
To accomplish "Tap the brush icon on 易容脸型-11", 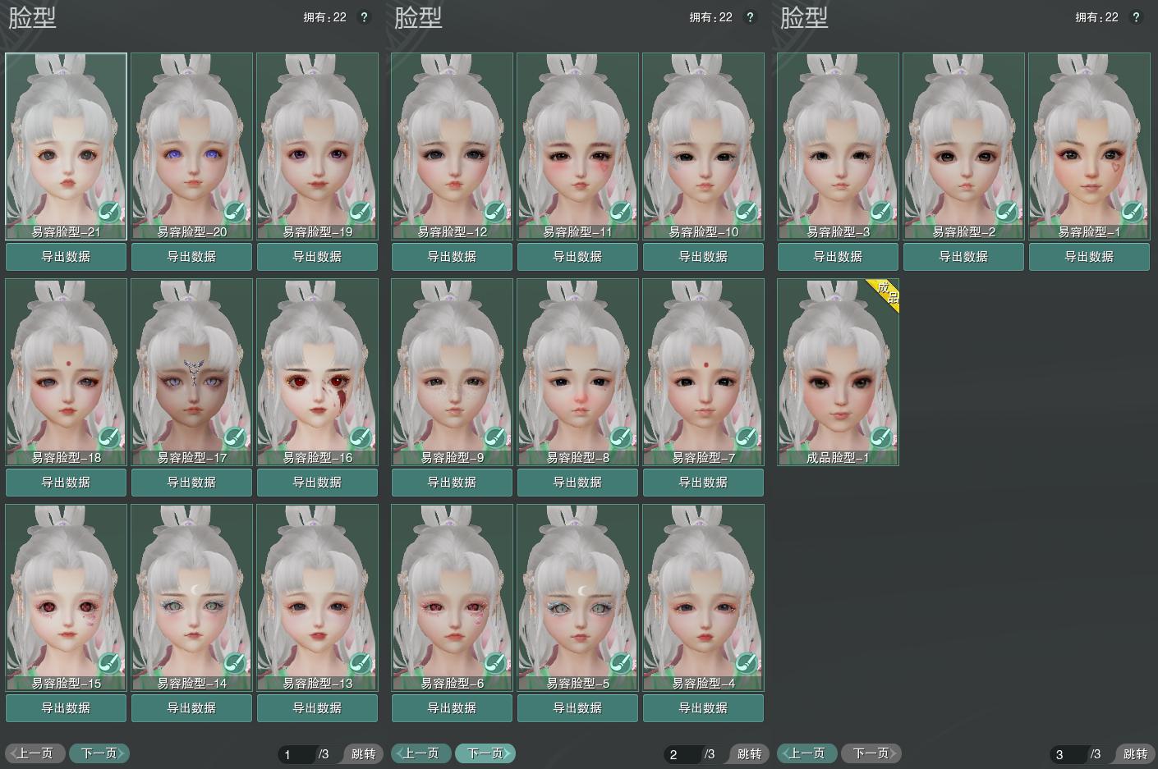I will coord(620,212).
